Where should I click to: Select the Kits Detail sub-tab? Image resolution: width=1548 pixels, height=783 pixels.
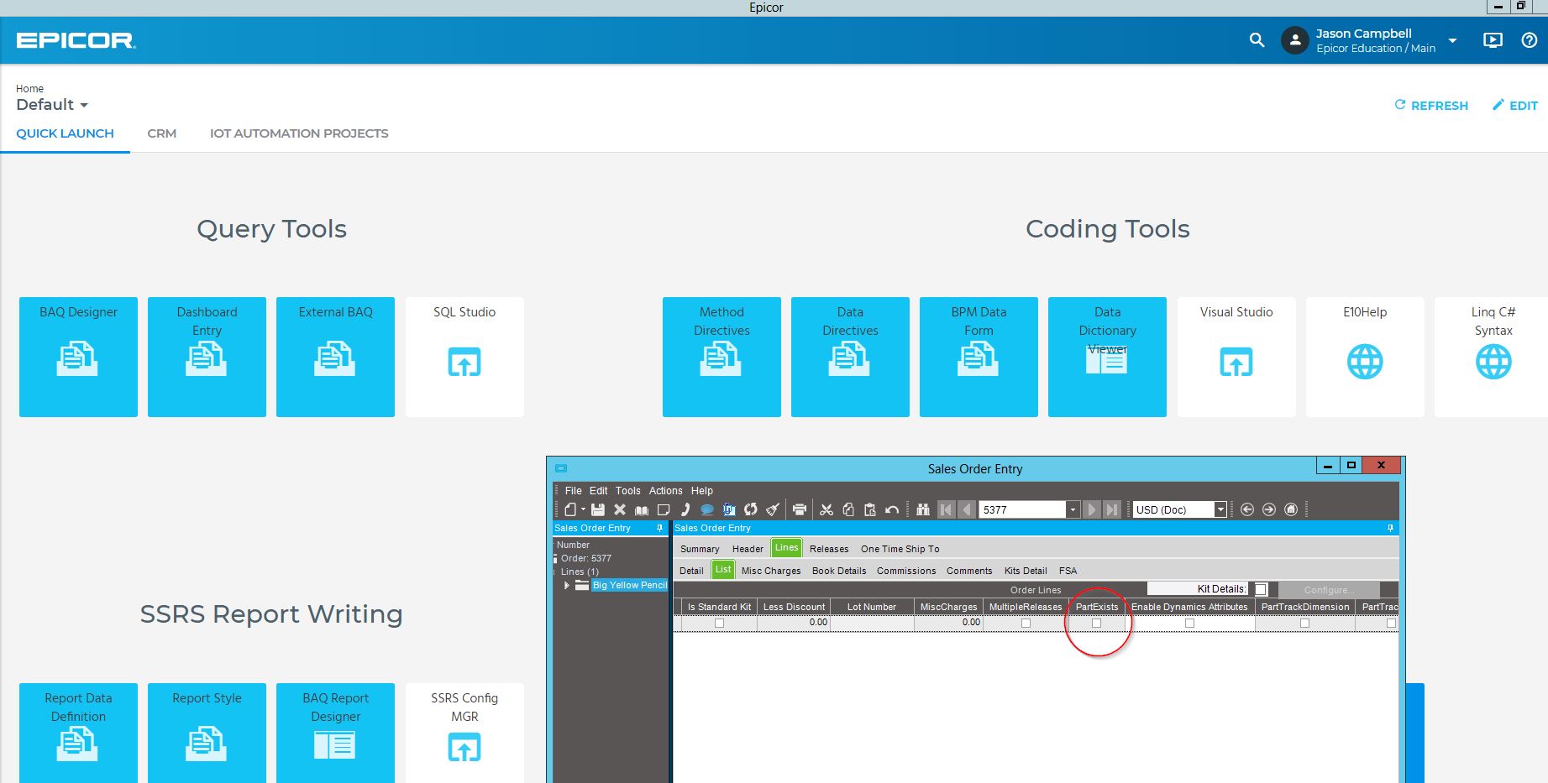1026,571
